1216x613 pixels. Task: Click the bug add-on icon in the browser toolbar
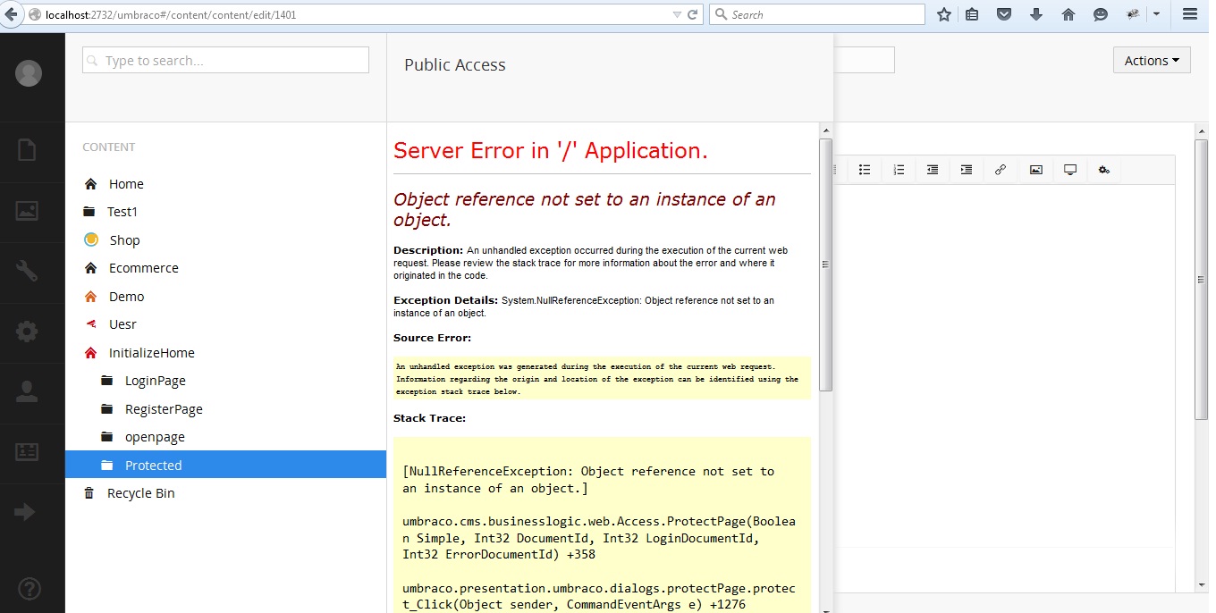(x=1133, y=14)
